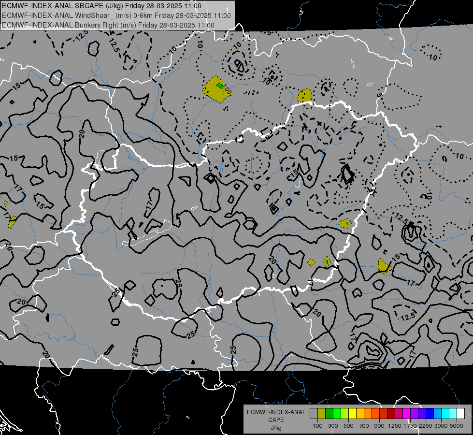Click the Bunkers Right title line
The image size is (473, 435).
(x=108, y=25)
